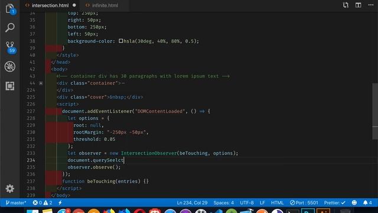
Task: Open the errors and warnings problems indicator
Action: (x=43, y=202)
